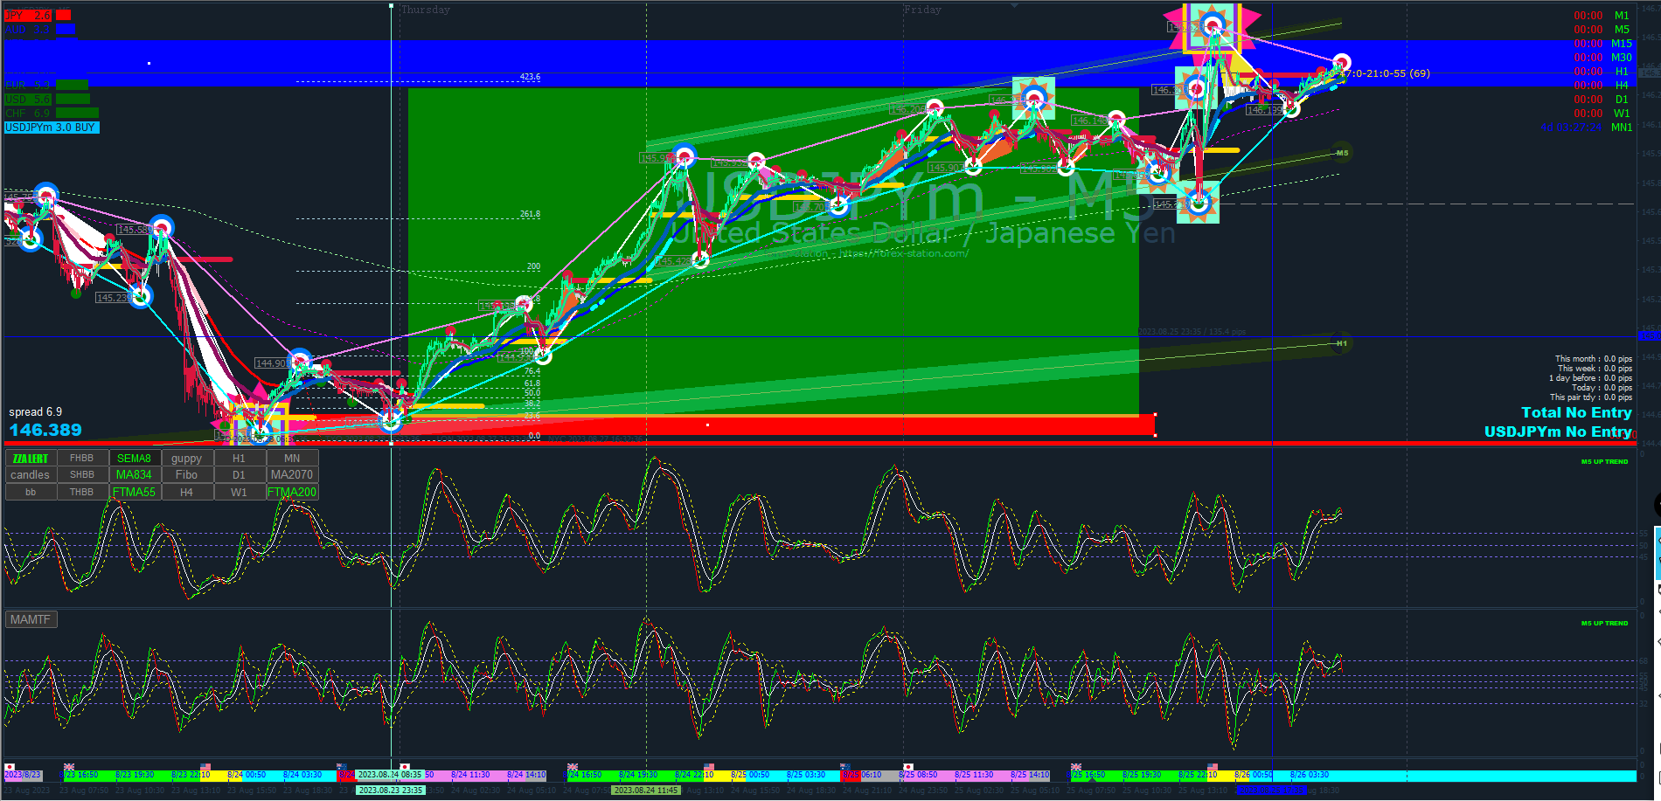Click the 'Today : 0.0 pips' line
Viewport: 1661px width, 801px height.
pos(1602,388)
